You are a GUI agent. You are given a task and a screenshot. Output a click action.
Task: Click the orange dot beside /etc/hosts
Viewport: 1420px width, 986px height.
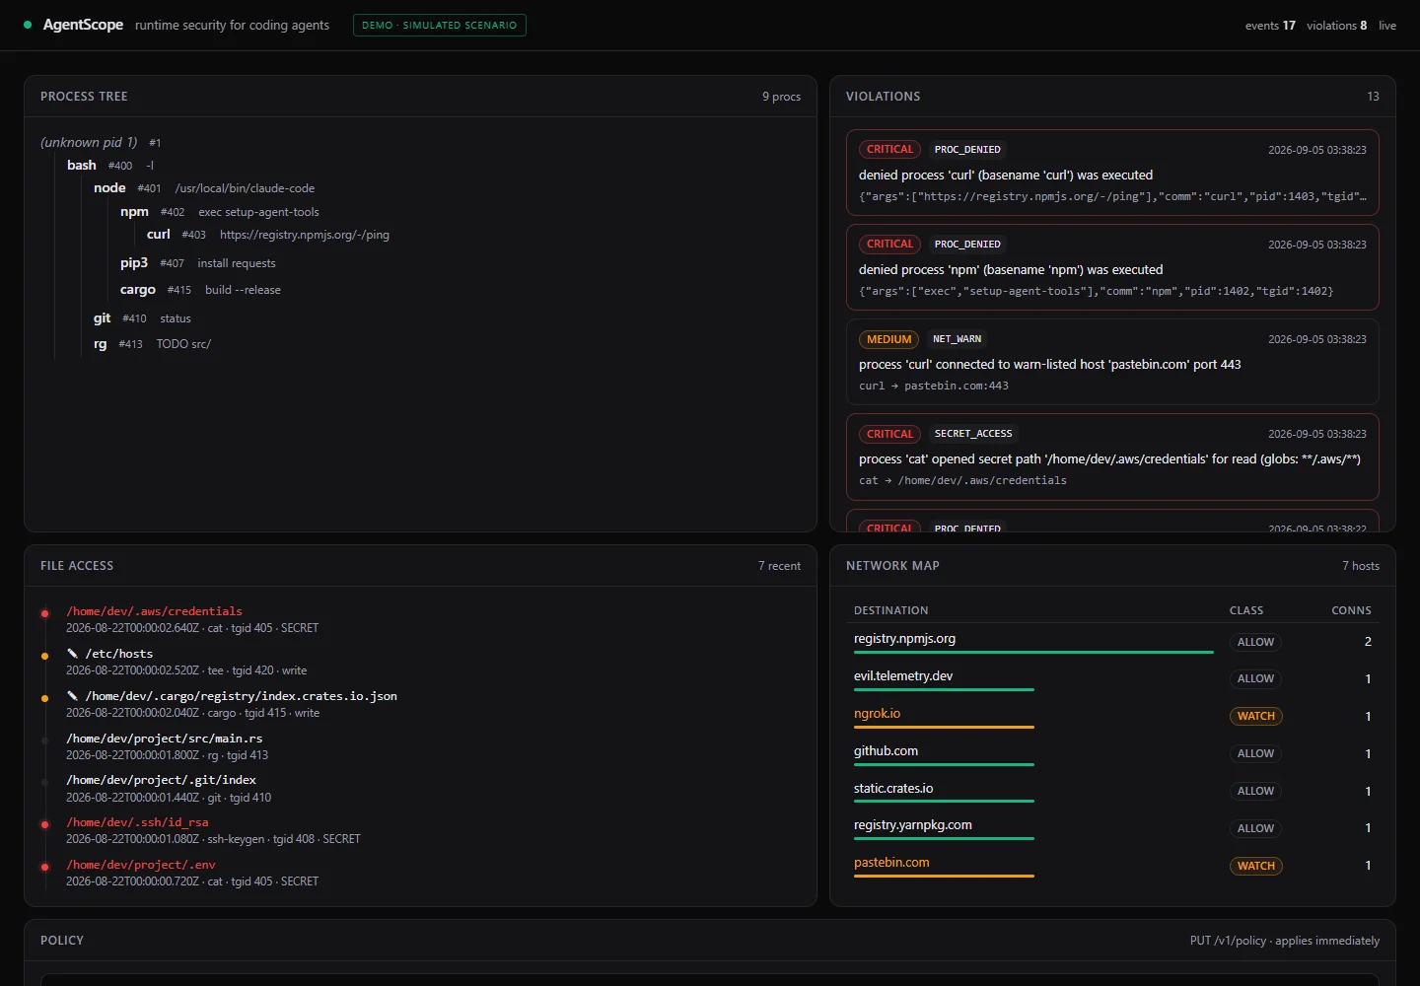pos(44,656)
